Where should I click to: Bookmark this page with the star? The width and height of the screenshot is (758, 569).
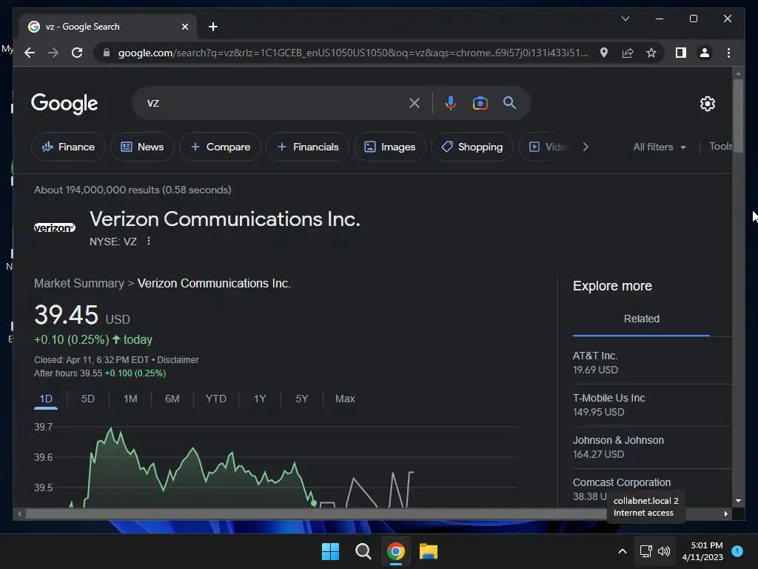(x=651, y=53)
